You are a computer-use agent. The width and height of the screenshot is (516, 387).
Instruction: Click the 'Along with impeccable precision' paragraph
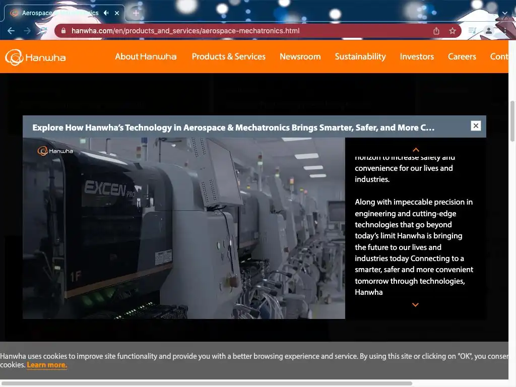pyautogui.click(x=414, y=247)
